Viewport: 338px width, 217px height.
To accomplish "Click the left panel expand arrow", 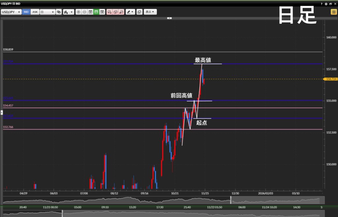I will click(x=1, y=113).
